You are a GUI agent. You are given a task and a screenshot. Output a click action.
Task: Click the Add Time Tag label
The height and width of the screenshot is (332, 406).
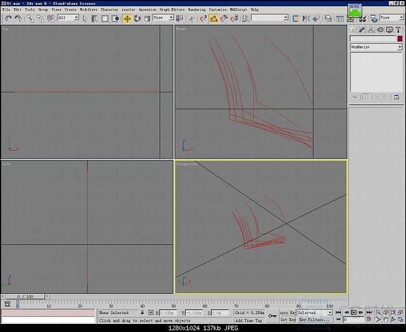(x=249, y=320)
